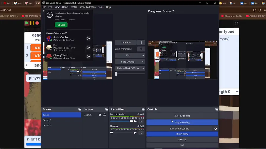
Task: Open the Docks menu
Action: point(65,7)
